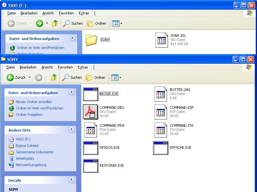Click the green Zurück back arrow in SONY window

10,77
